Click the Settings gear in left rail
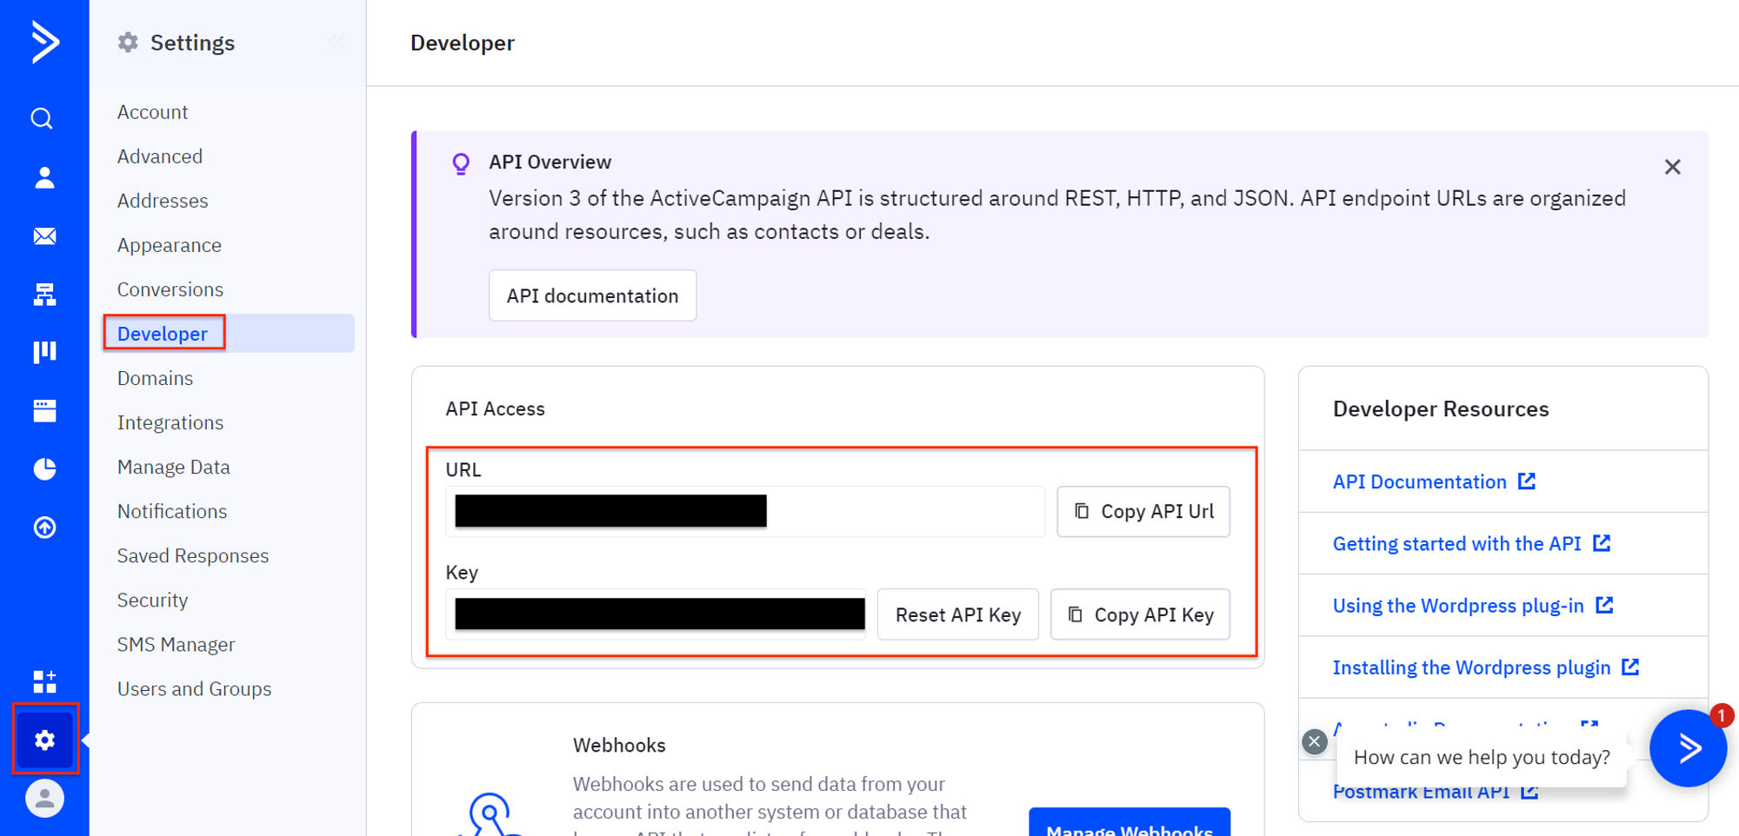This screenshot has width=1739, height=836. click(45, 740)
